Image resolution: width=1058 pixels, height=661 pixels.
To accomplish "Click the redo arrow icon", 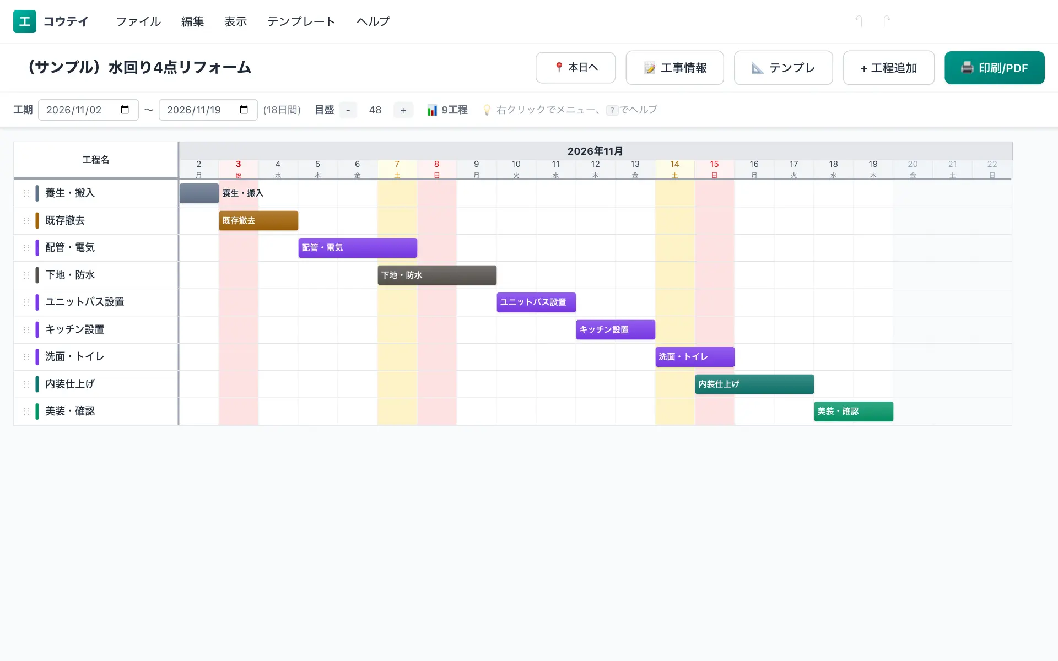I will pyautogui.click(x=887, y=21).
